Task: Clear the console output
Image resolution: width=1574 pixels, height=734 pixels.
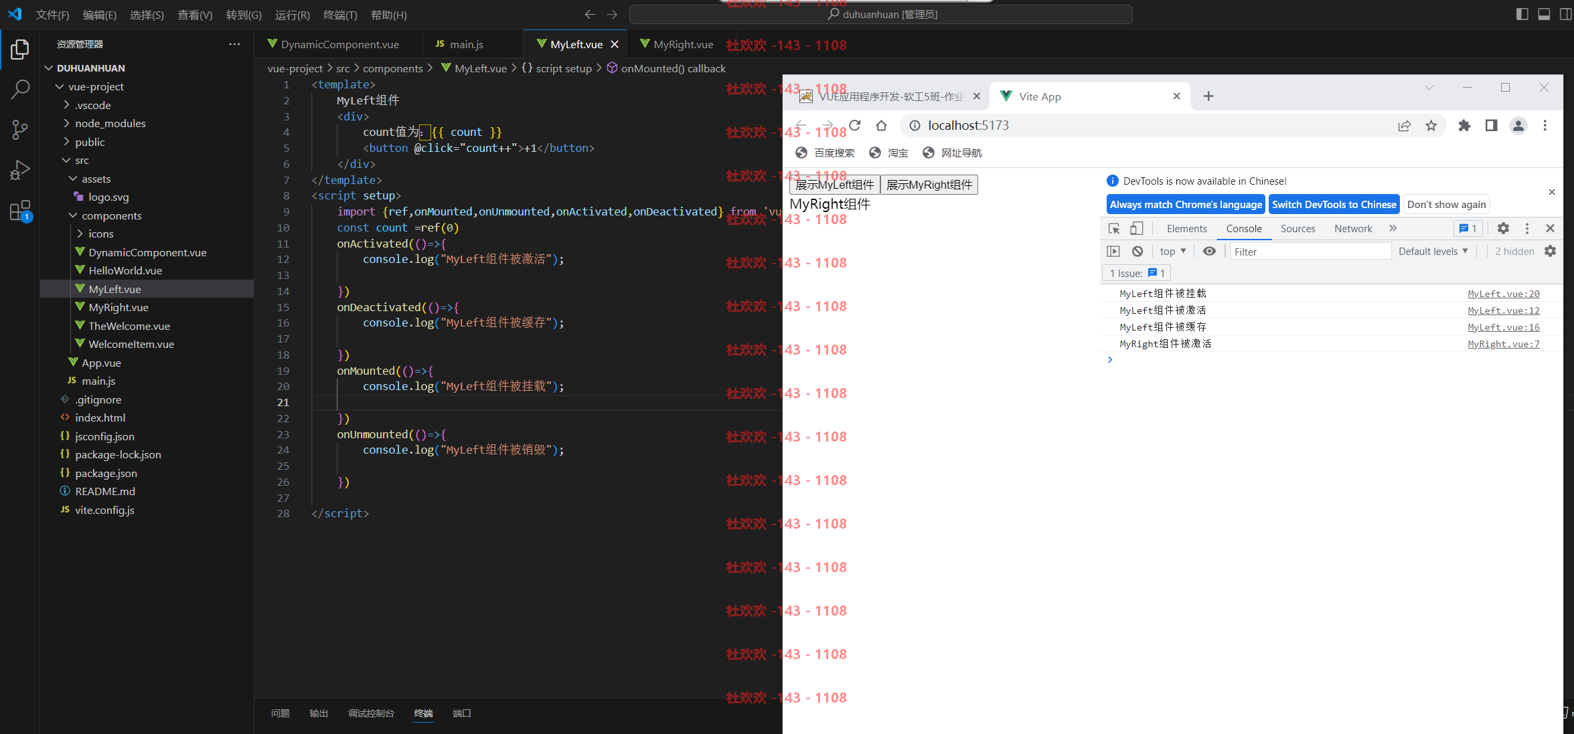Action: [1137, 252]
